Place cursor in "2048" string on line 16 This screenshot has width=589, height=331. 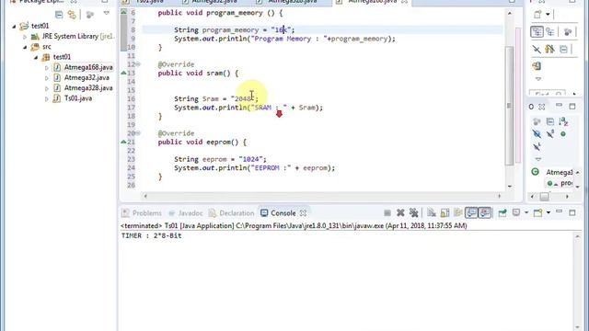pos(243,98)
